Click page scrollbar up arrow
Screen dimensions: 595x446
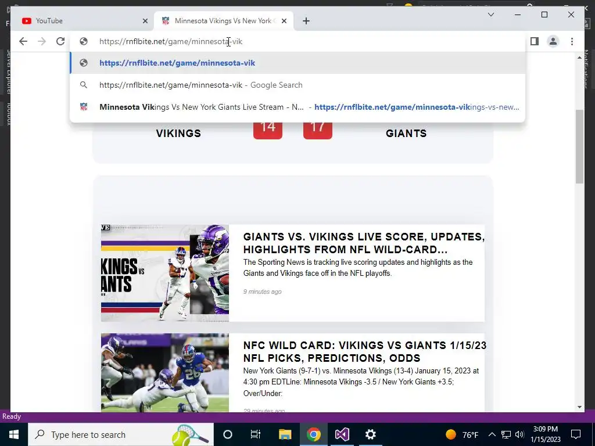point(579,57)
